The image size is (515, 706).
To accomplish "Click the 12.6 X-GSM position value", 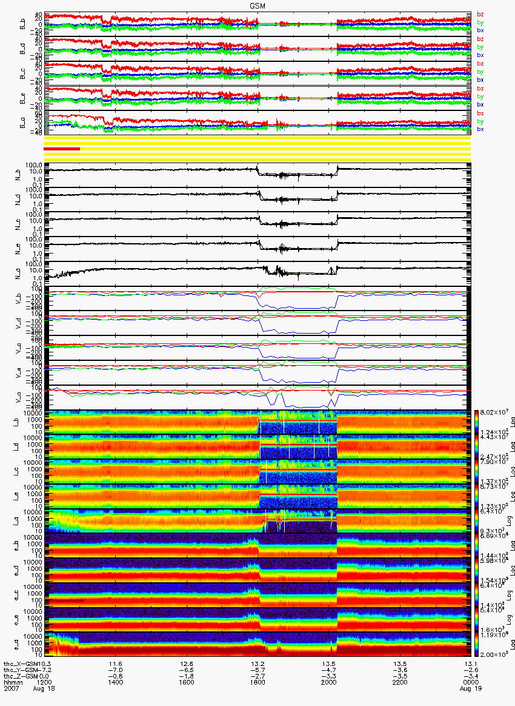I will click(186, 664).
